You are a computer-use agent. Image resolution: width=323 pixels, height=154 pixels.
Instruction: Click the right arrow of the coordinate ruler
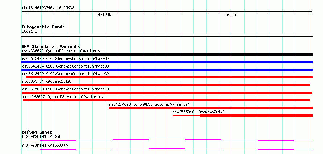point(312,11)
